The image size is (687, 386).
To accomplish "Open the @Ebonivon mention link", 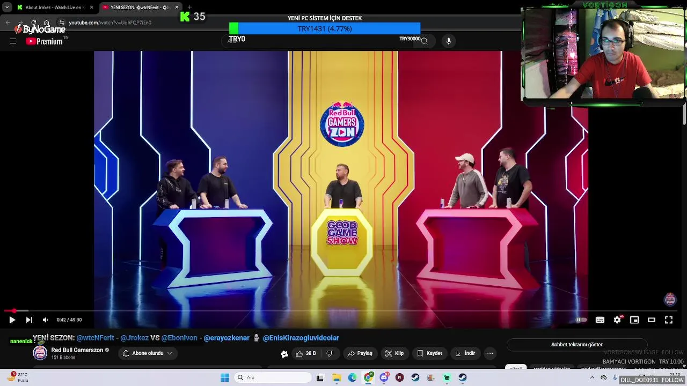I will pos(179,338).
